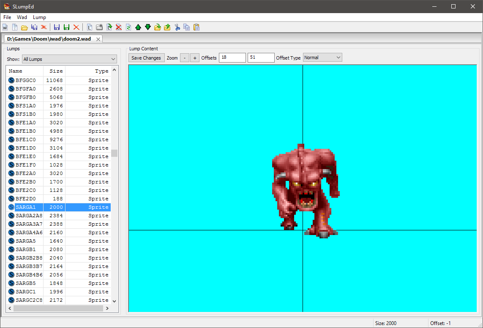
Task: Click the Save Changes button
Action: click(146, 58)
